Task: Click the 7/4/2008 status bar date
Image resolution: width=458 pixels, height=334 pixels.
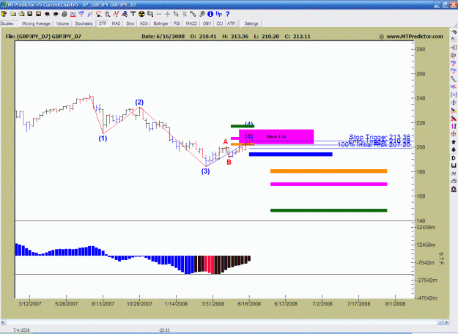Action: pyautogui.click(x=21, y=330)
